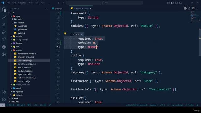Click the LF end-of-line setting
Image resolution: width=201 pixels, height=113 pixels.
(x=168, y=105)
